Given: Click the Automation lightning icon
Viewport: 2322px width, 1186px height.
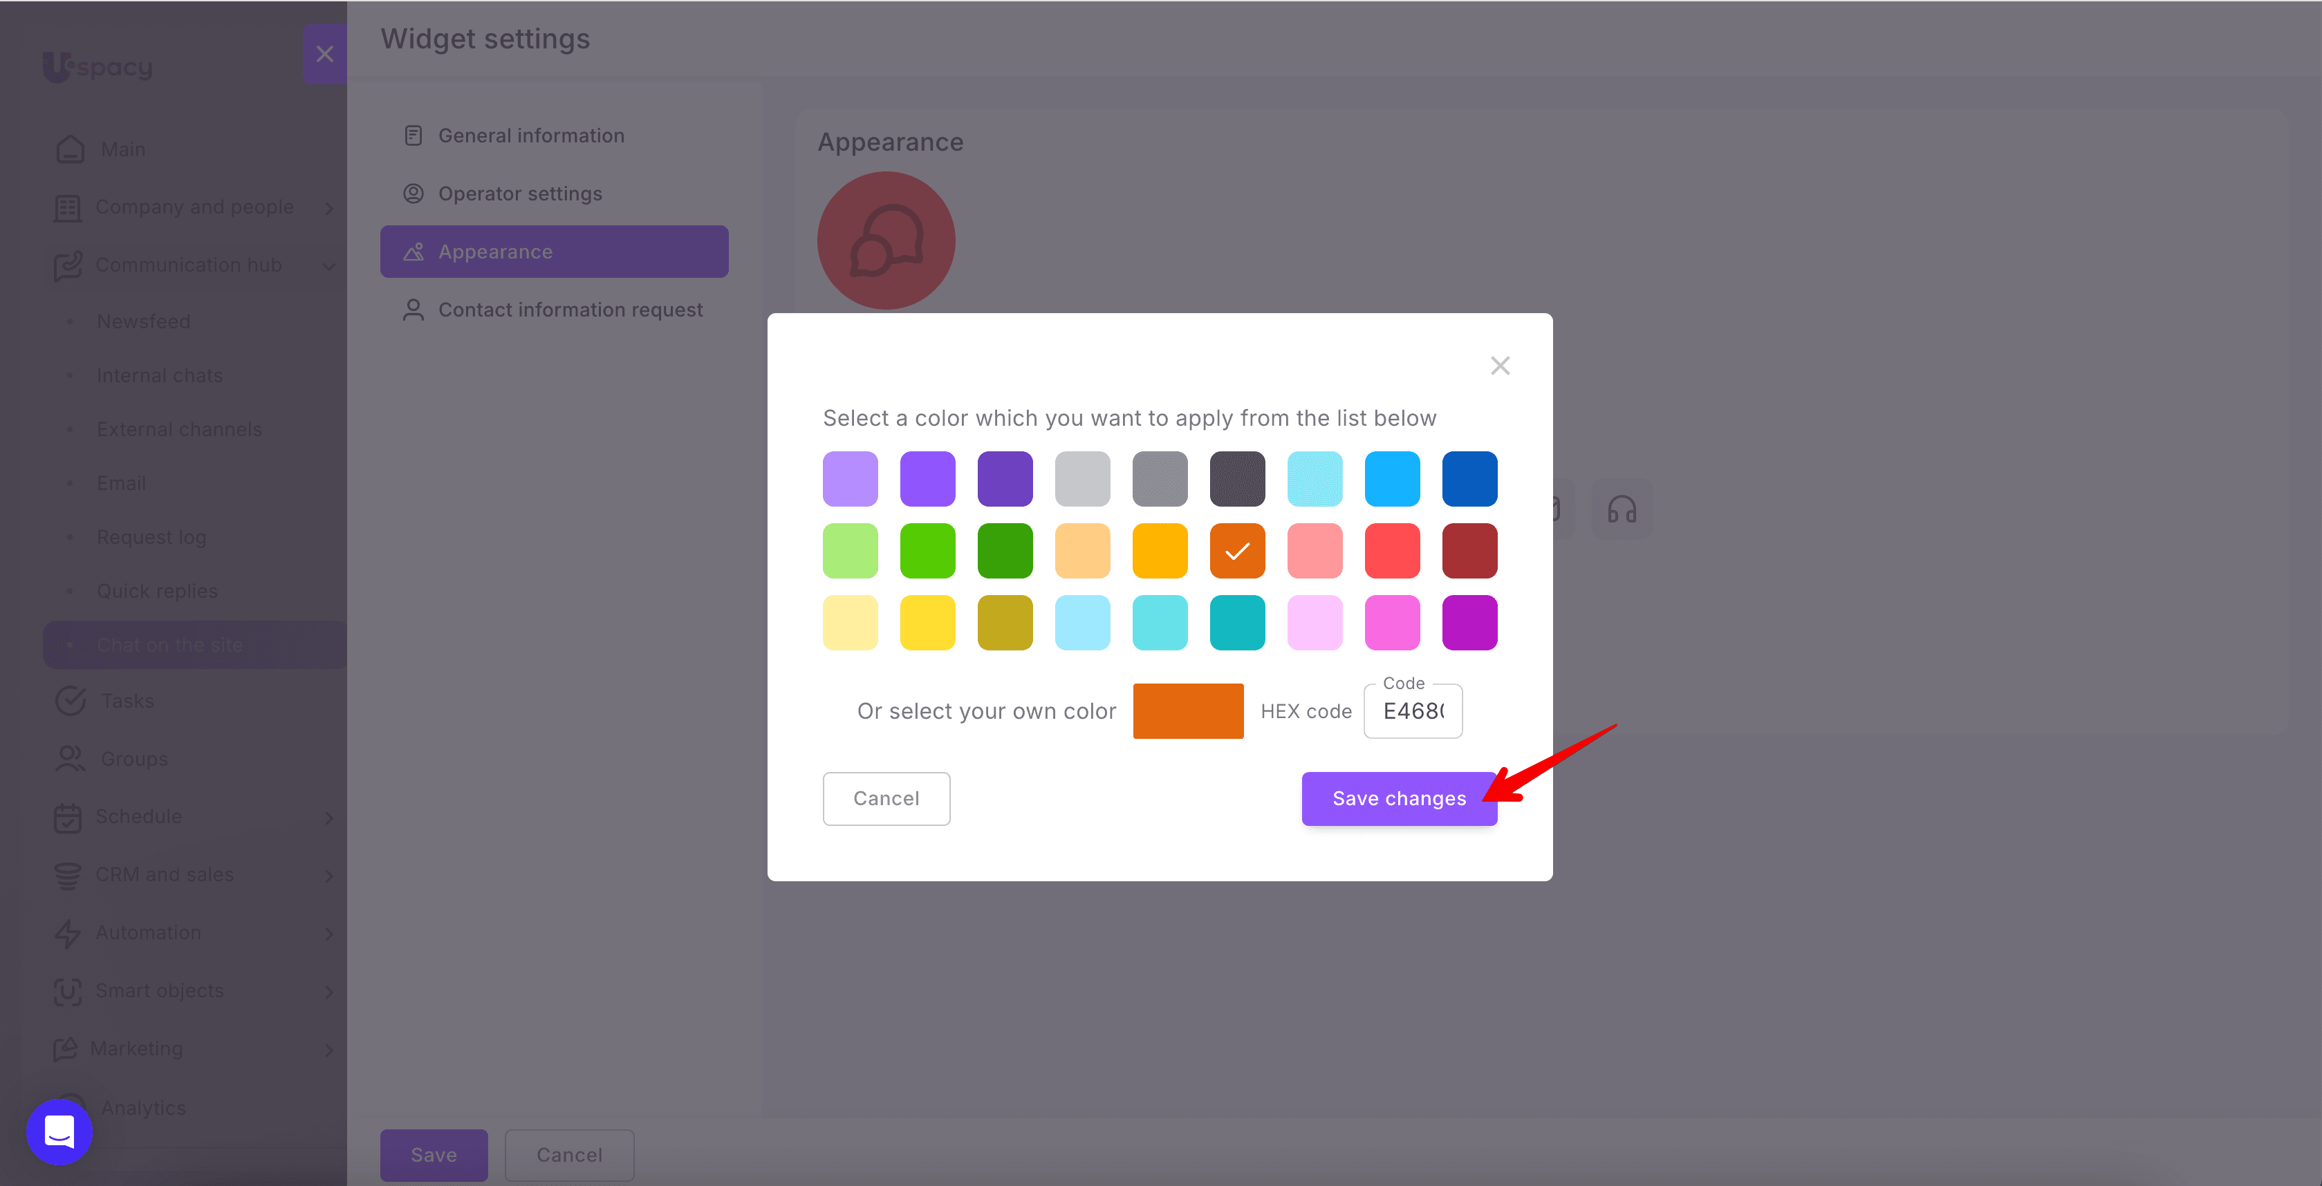Looking at the screenshot, I should tap(68, 933).
